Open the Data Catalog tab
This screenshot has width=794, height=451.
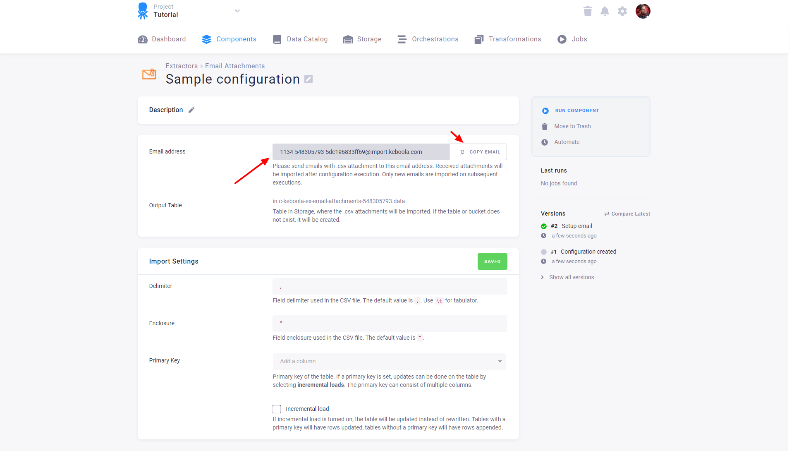pyautogui.click(x=300, y=39)
